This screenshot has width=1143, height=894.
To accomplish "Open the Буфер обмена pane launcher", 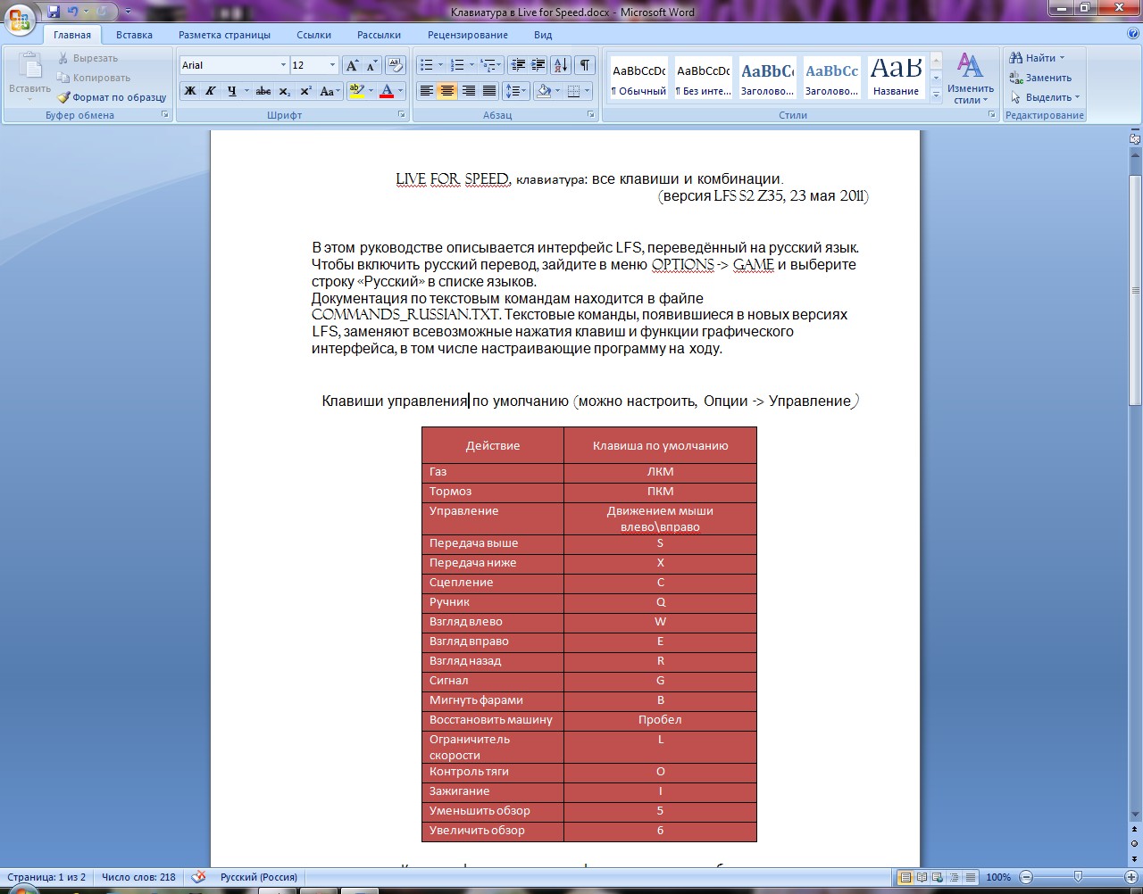I will tap(164, 115).
